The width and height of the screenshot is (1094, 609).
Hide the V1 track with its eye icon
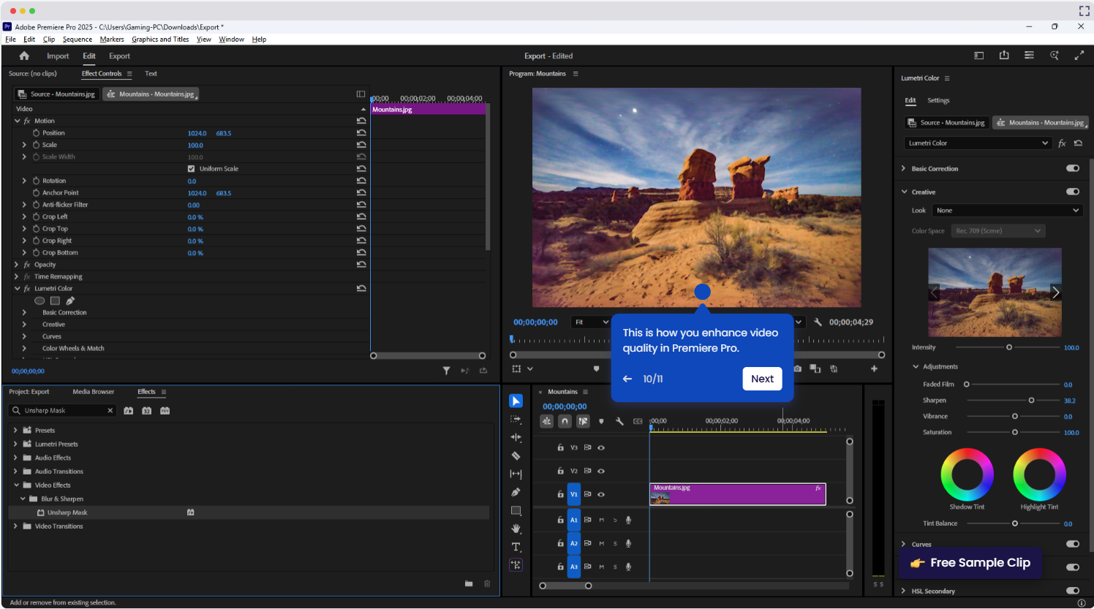click(601, 494)
